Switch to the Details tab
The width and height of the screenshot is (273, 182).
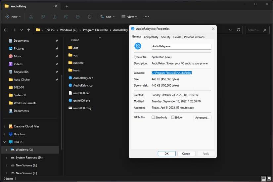177,37
